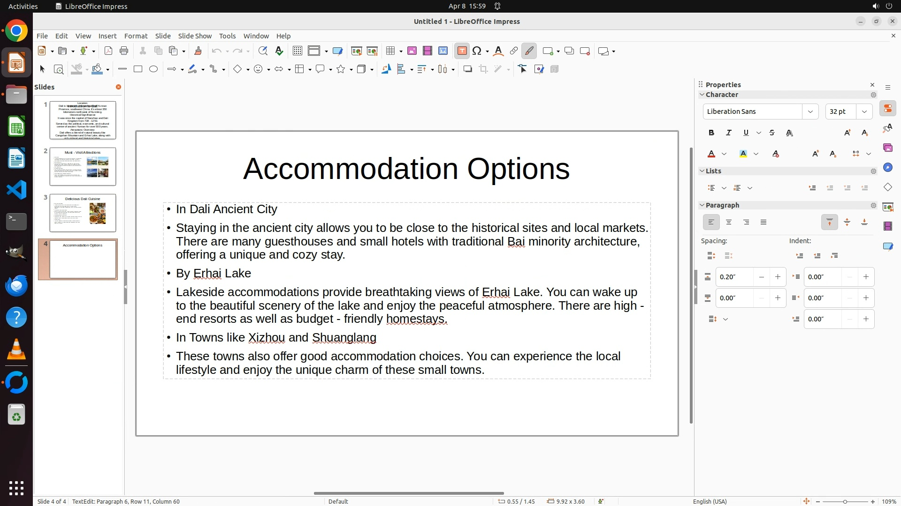Toggle Bold in Character panel
The image size is (901, 506).
pos(711,133)
